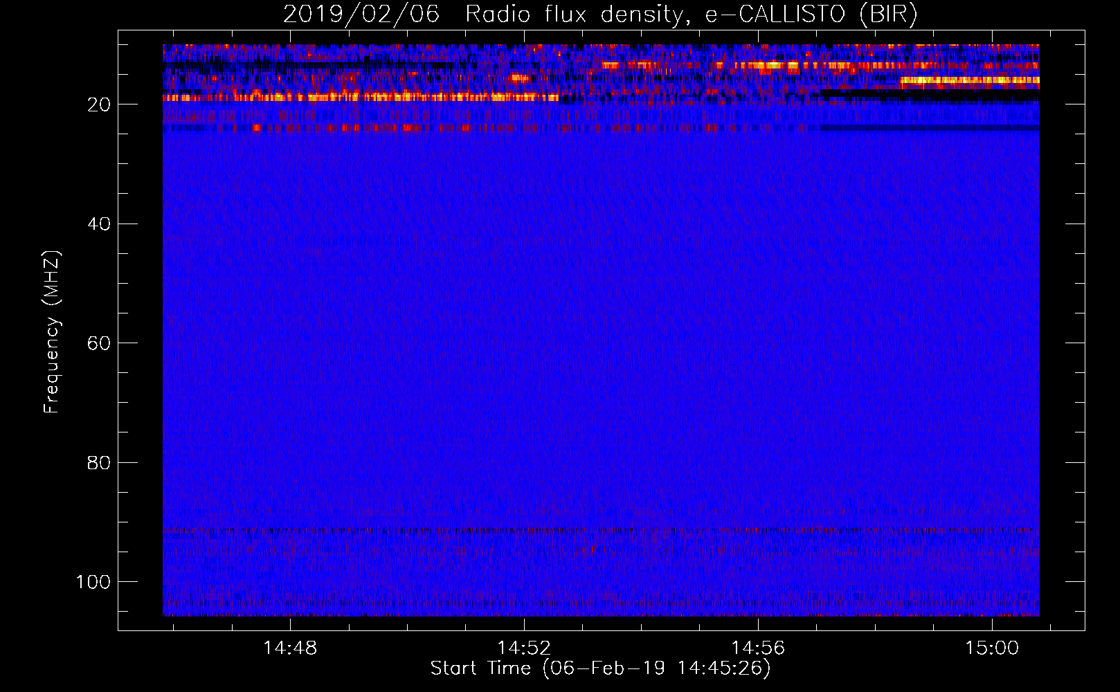Viewport: 1120px width, 692px height.
Task: Click the 'Frequency (MHZ)' axis label
Action: 52,332
